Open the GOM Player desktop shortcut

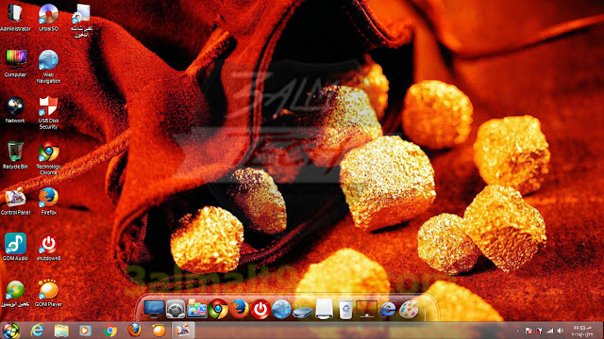pos(48,293)
